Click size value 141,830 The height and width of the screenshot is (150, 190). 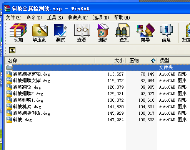click(x=116, y=107)
